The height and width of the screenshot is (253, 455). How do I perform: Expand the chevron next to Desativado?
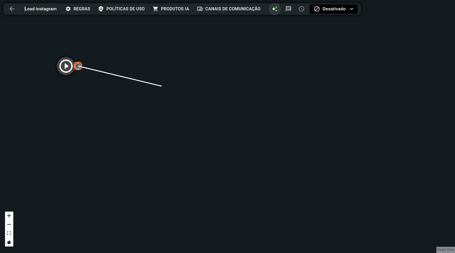point(352,9)
